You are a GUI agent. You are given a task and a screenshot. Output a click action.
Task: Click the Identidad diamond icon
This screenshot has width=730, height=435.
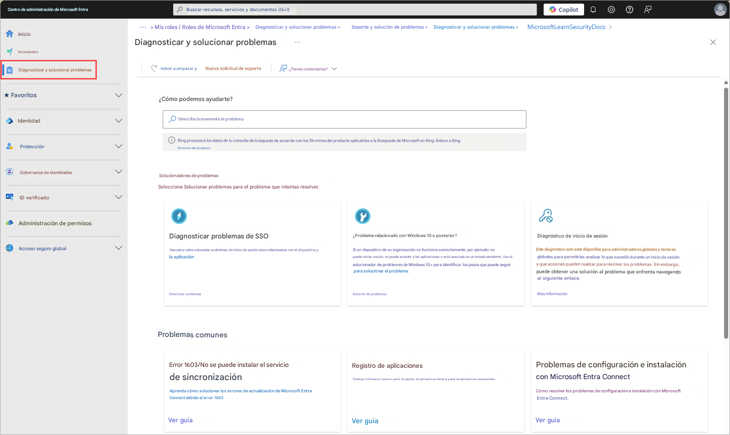coord(10,121)
